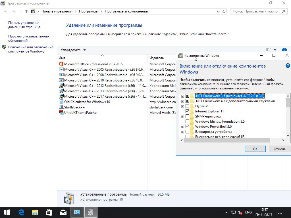The image size is (291, 218).
Task: Uncheck the Windows PowerShell 2.0 checkbox
Action: coord(188,127)
